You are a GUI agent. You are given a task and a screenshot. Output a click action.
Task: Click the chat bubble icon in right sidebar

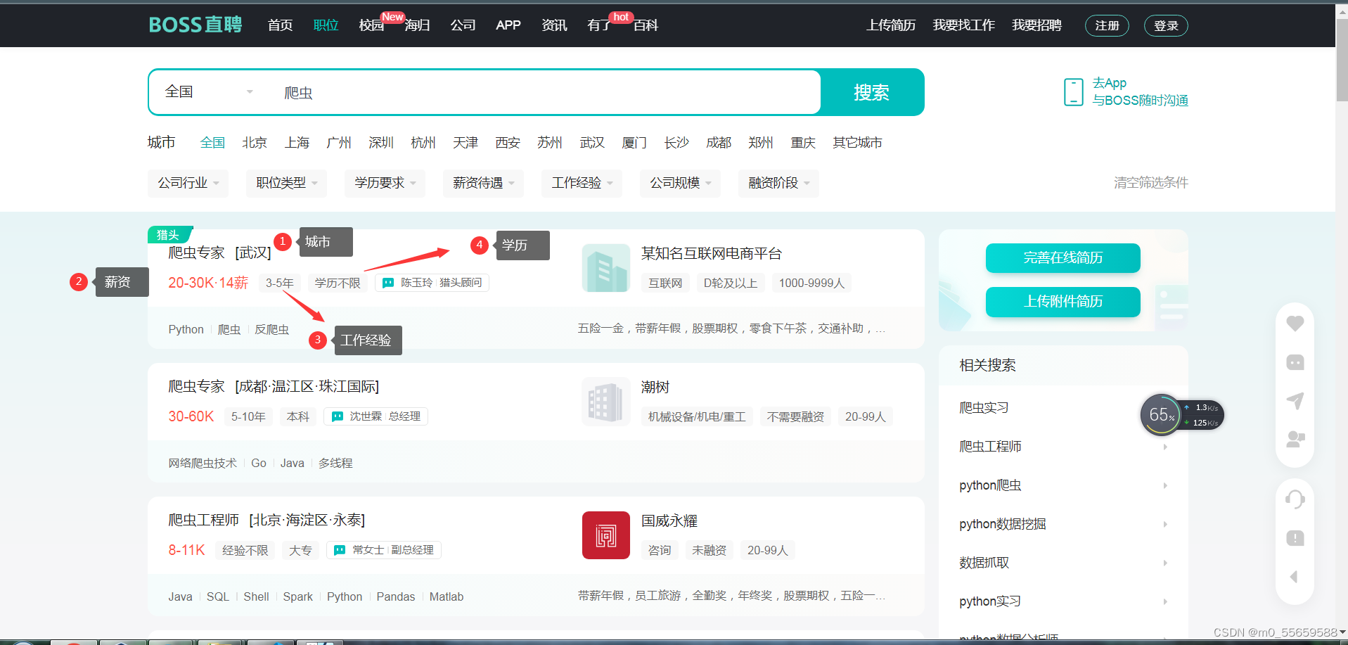1295,362
